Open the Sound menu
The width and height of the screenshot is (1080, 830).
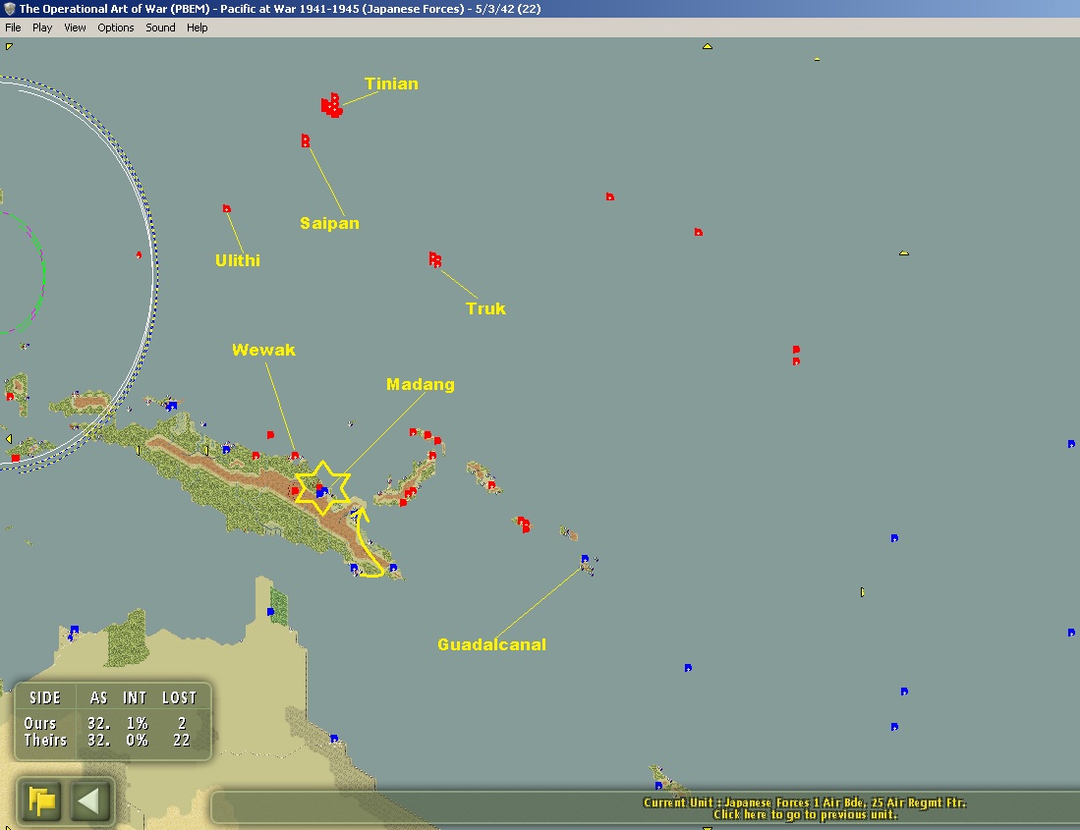[x=160, y=28]
